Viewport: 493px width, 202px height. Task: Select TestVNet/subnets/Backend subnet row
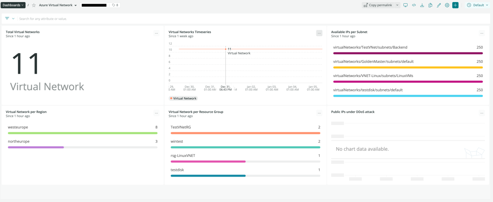click(408, 50)
